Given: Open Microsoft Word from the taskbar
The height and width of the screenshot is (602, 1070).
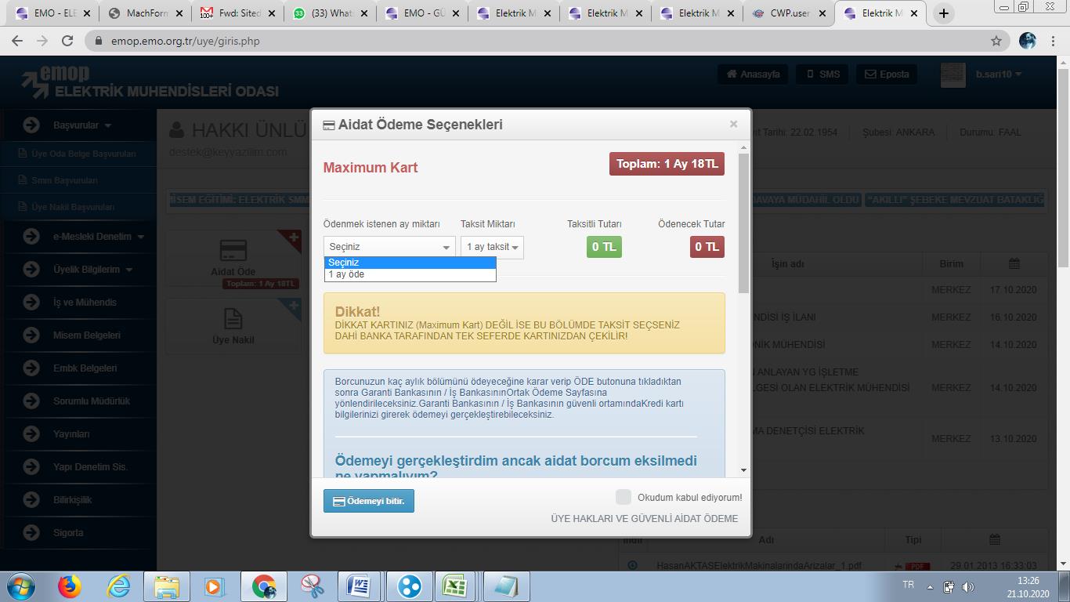Looking at the screenshot, I should click(359, 586).
